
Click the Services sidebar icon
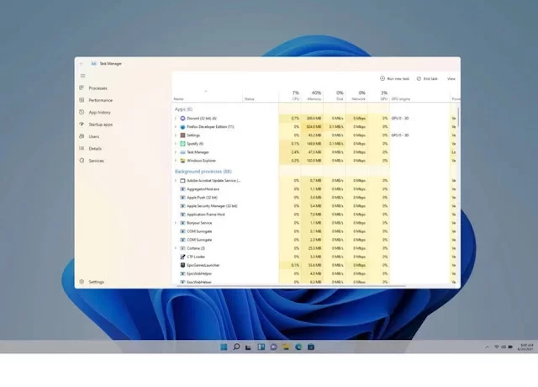[82, 161]
